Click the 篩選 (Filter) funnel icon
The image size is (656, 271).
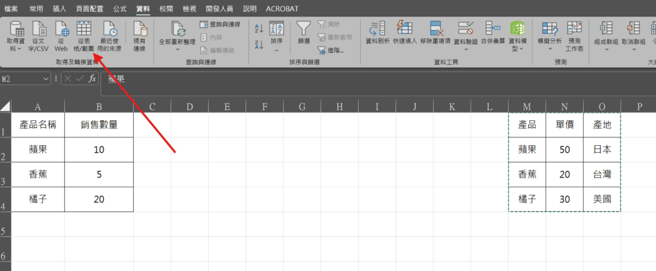[304, 30]
